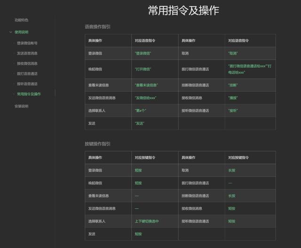The height and width of the screenshot is (248, 301).
Task: Select the green “登录微信” voice command
Action: click(x=143, y=53)
